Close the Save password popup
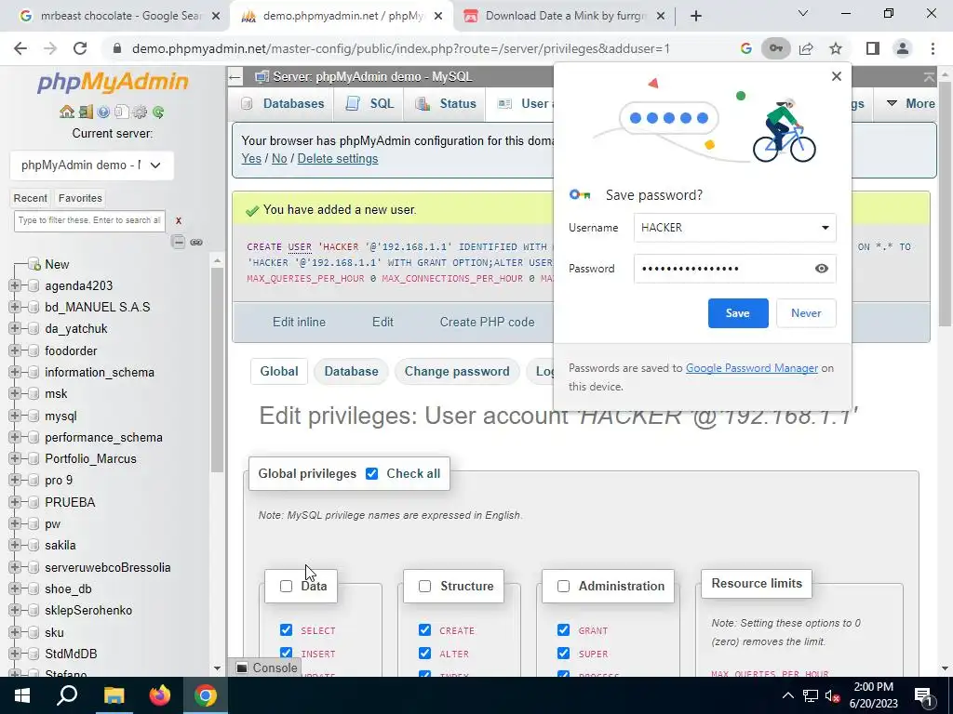This screenshot has width=953, height=714. pyautogui.click(x=837, y=76)
